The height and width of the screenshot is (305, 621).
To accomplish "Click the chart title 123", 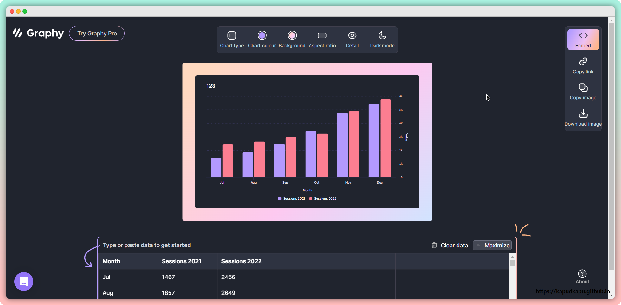I will [x=211, y=86].
